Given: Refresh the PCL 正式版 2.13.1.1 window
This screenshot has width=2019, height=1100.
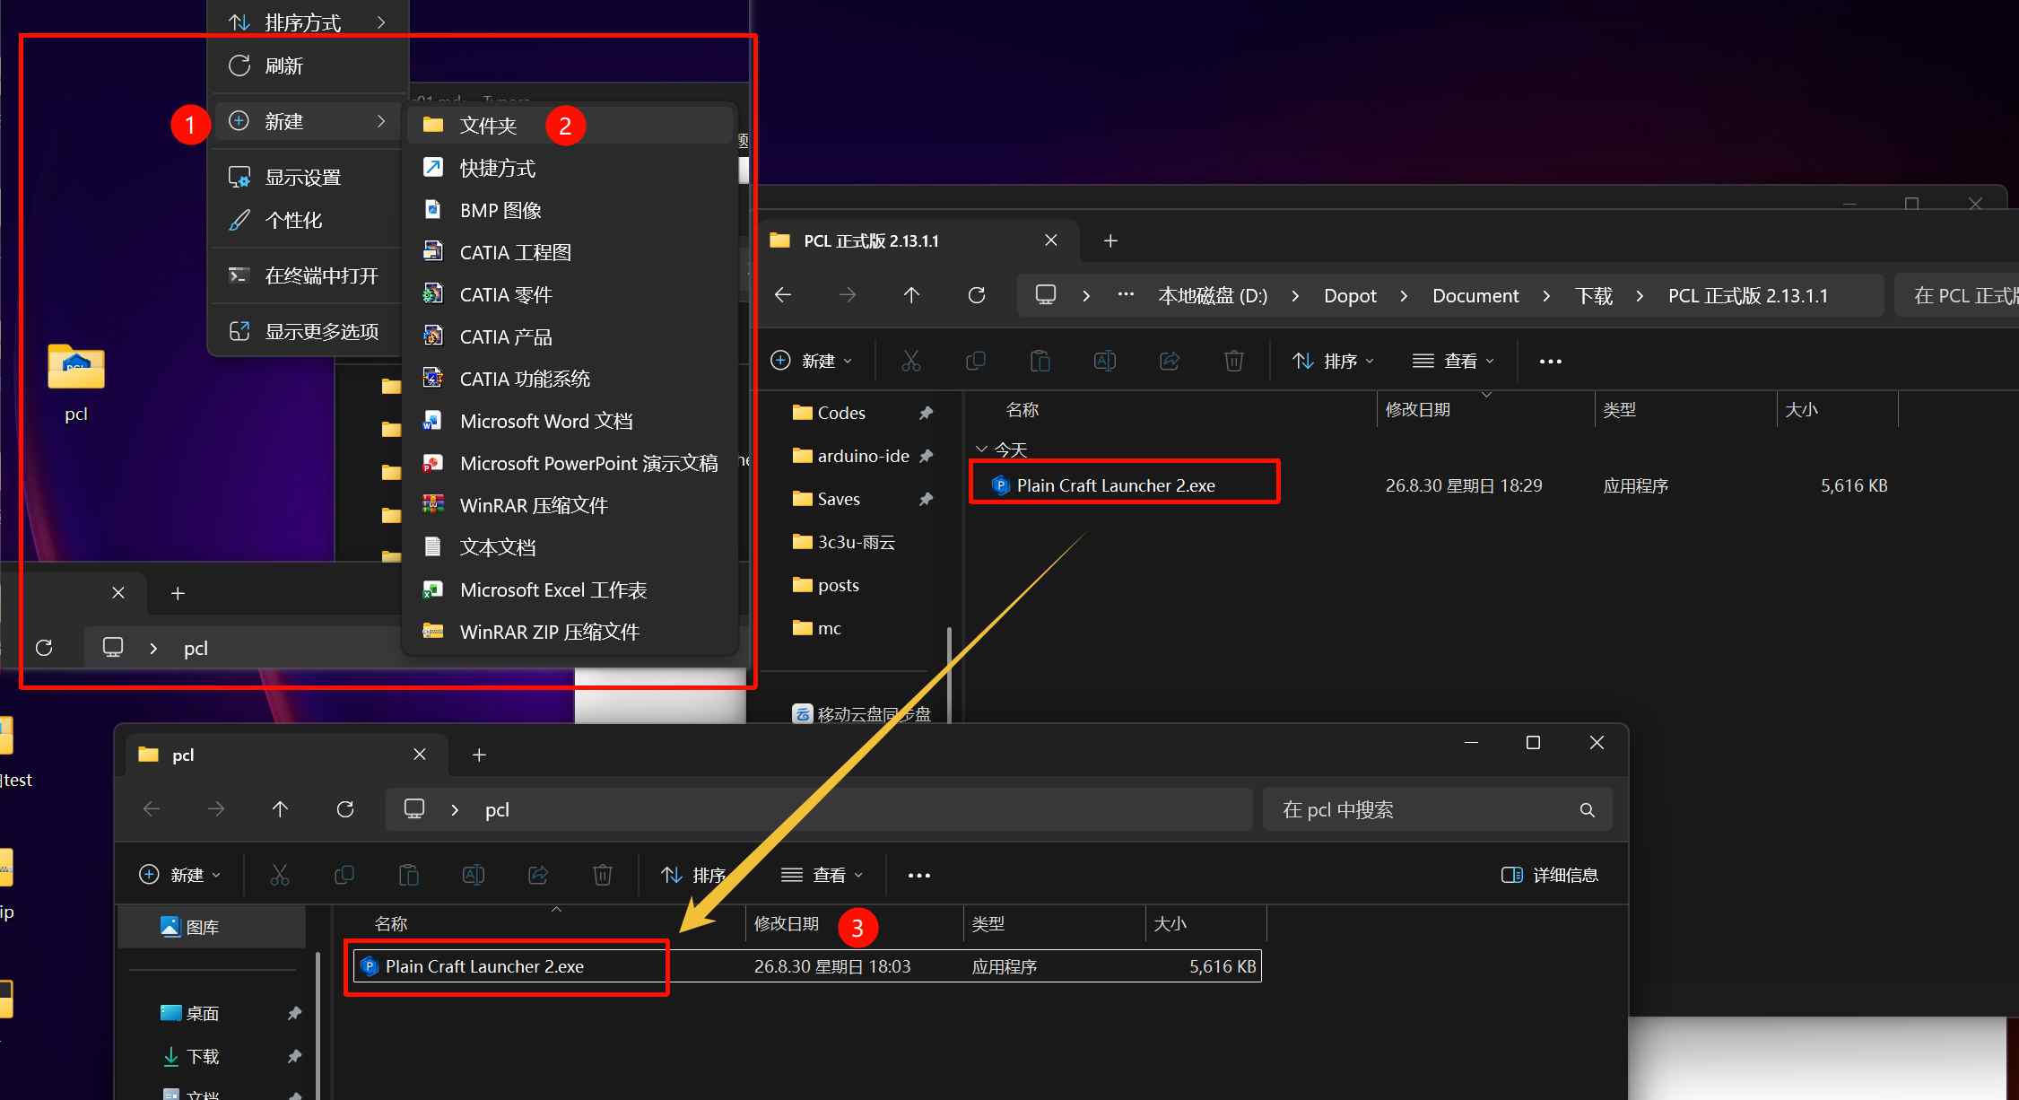Looking at the screenshot, I should [977, 295].
